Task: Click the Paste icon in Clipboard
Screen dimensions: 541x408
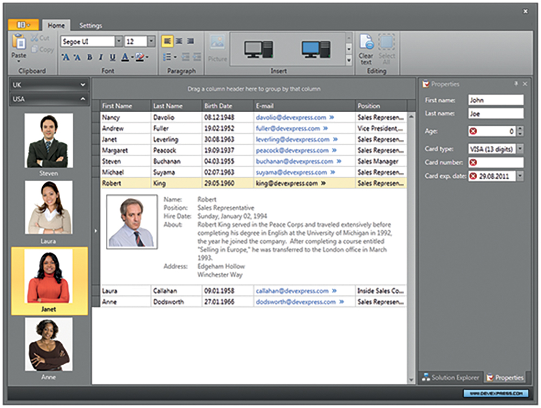Action: (x=19, y=43)
